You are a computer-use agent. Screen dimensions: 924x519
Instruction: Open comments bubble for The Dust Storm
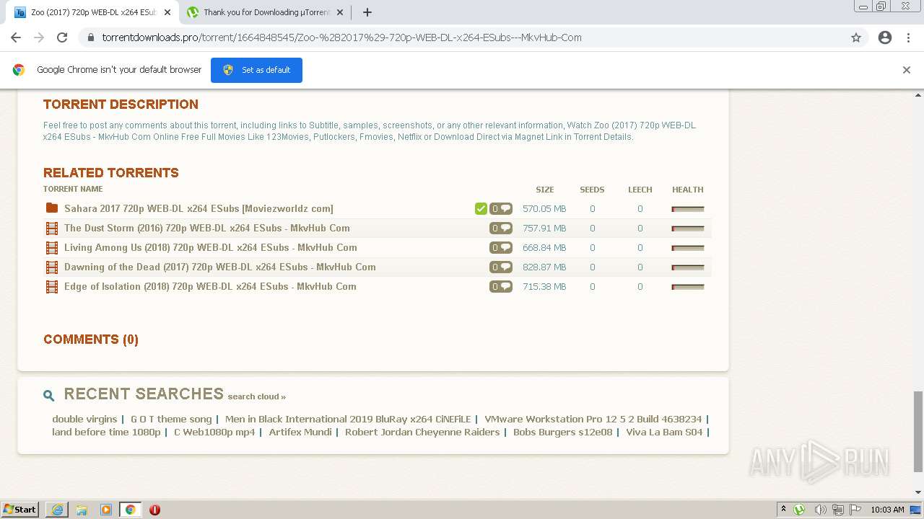pos(501,228)
